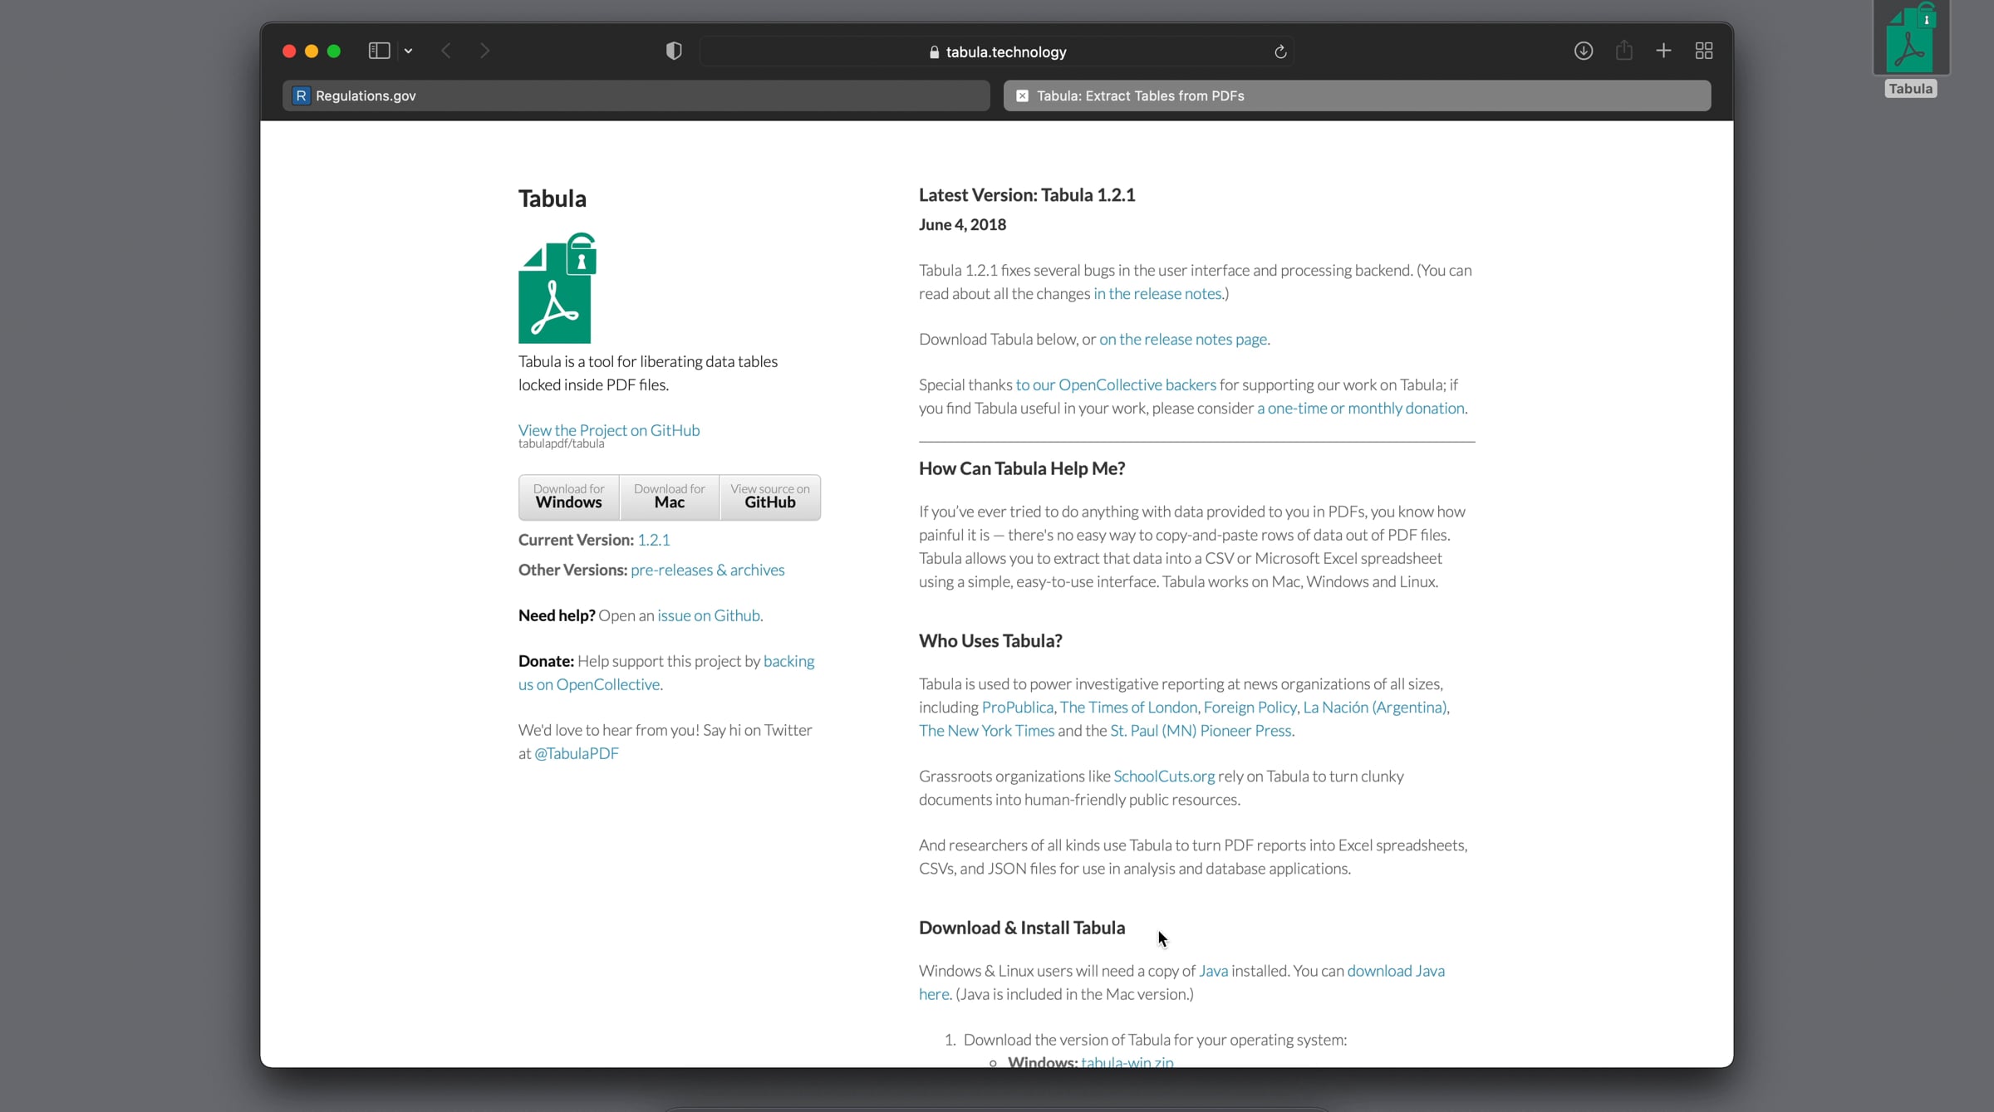Click the privacy shield icon
Image resolution: width=1994 pixels, height=1112 pixels.
(674, 51)
